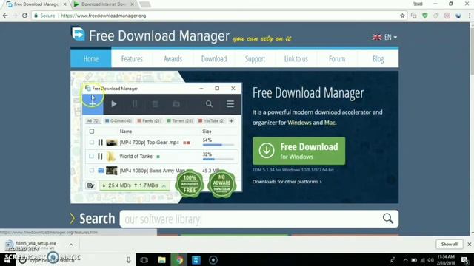The image size is (474, 266).
Task: Click the search magnifier icon in FDM preview toolbar
Action: coord(209,104)
